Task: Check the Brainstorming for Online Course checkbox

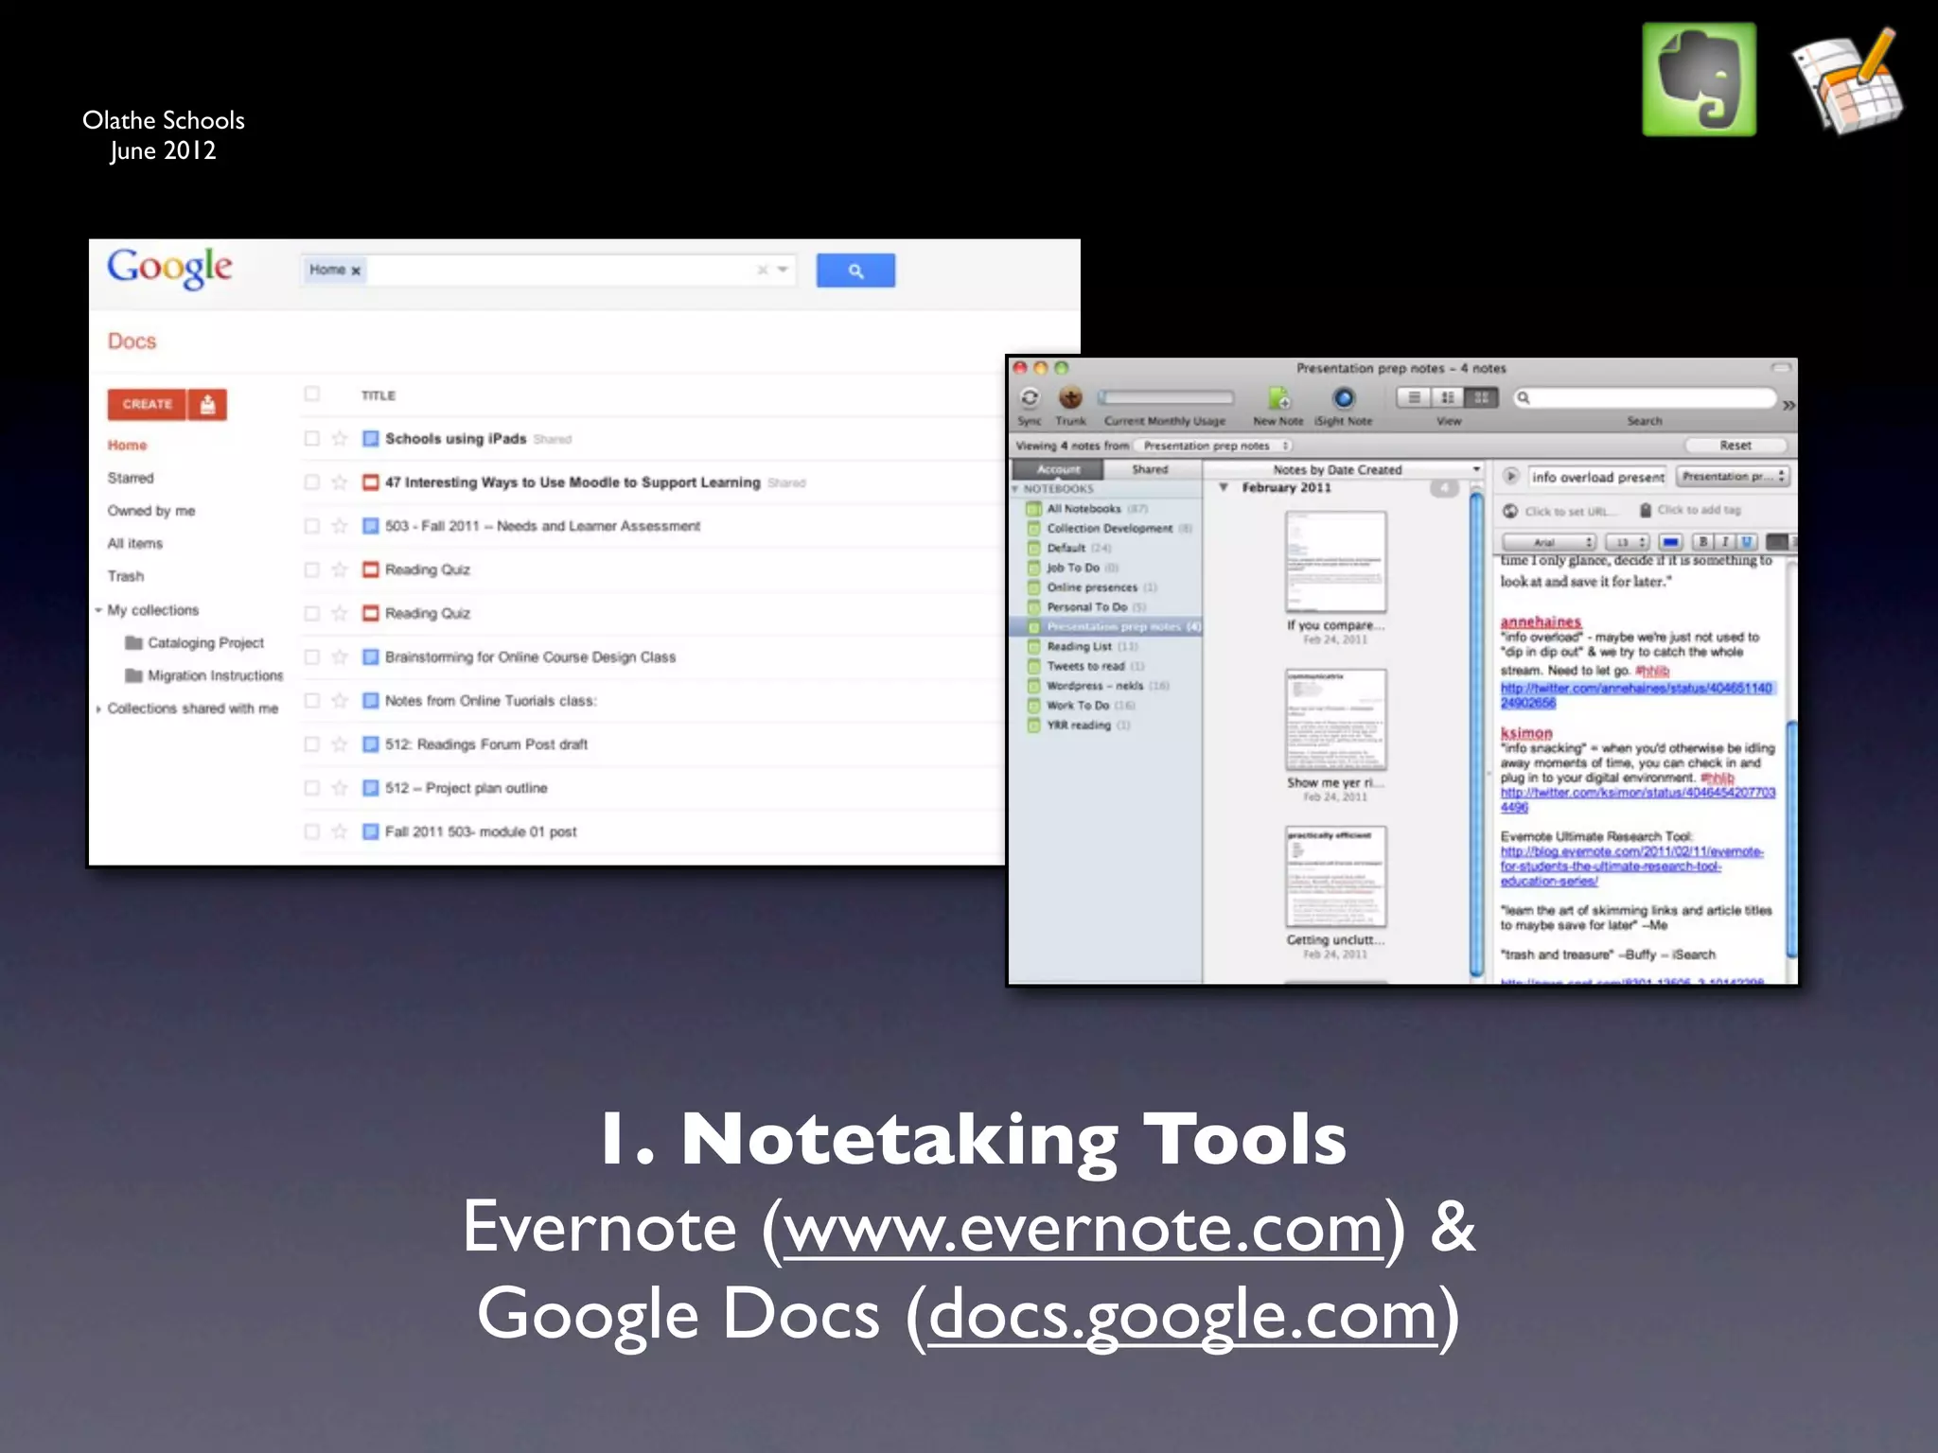Action: pos(311,656)
